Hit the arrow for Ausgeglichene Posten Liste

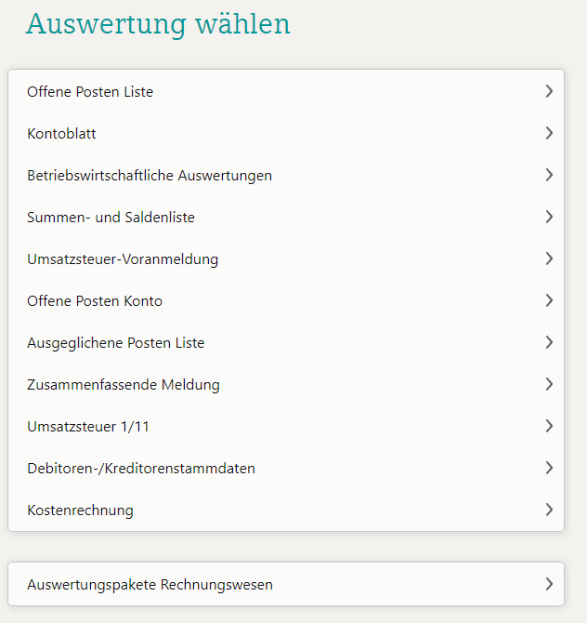[549, 342]
